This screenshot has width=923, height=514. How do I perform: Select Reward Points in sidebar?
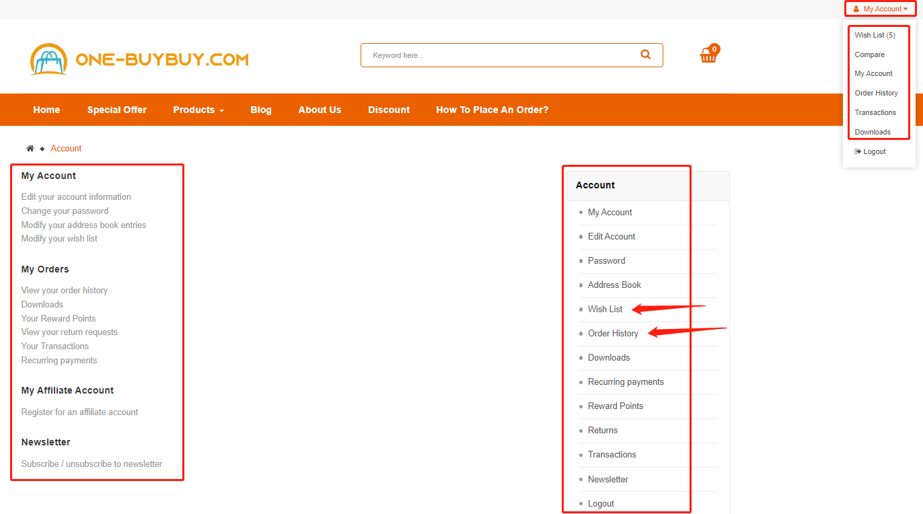click(616, 406)
